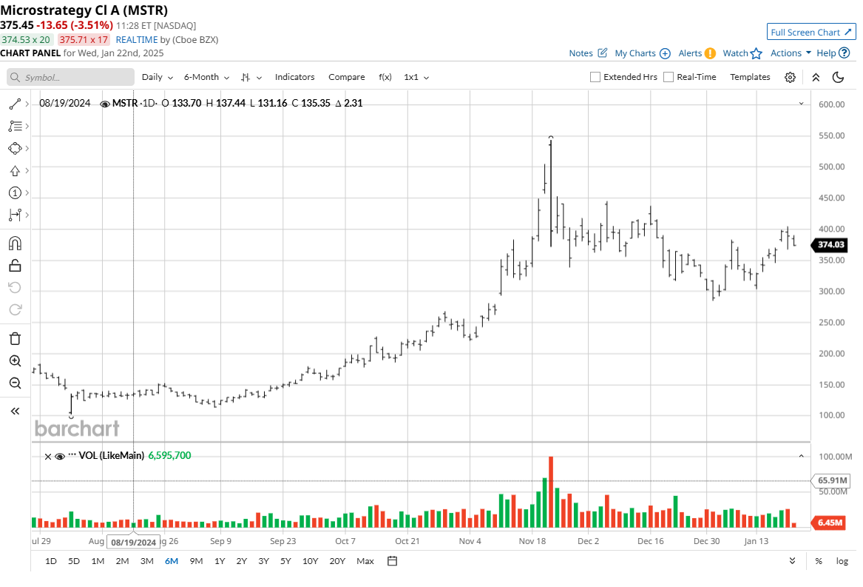Expand bottom panel double chevron
This screenshot has height=587, width=863.
coord(792,560)
